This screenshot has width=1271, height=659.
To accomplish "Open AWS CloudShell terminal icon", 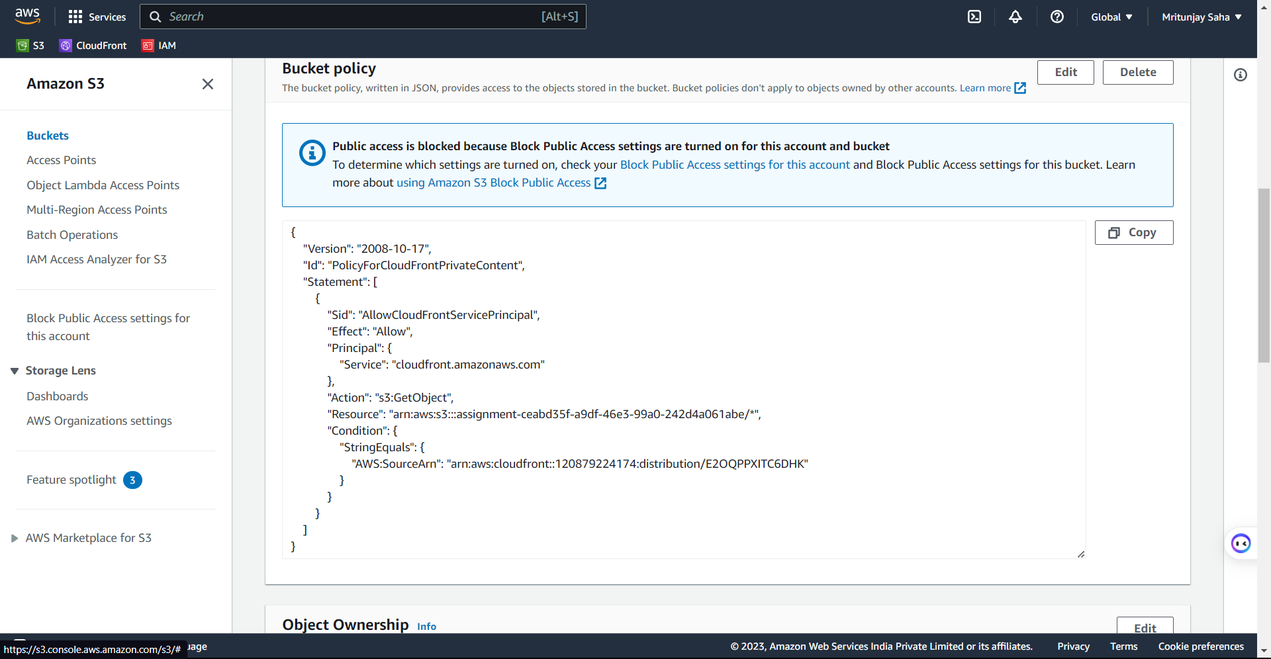I will click(974, 17).
